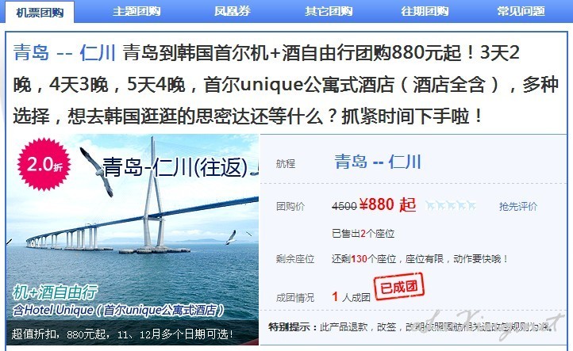Click the 已售出2个座位 sold seats text
Image resolution: width=573 pixels, height=351 pixels.
(363, 234)
